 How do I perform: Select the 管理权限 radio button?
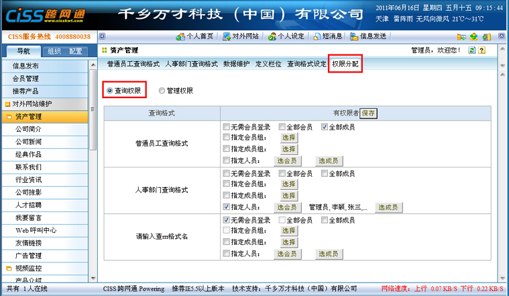point(162,90)
